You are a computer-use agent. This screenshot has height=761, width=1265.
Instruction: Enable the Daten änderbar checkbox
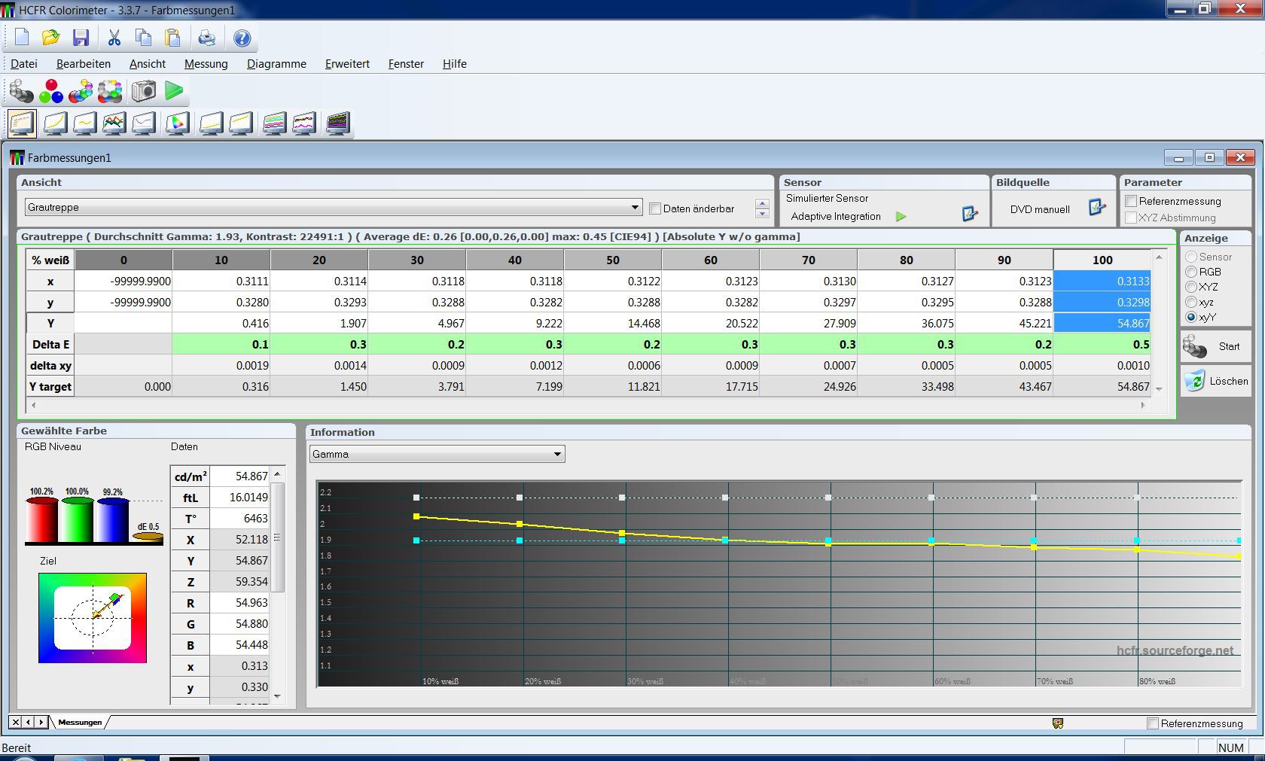pyautogui.click(x=655, y=209)
